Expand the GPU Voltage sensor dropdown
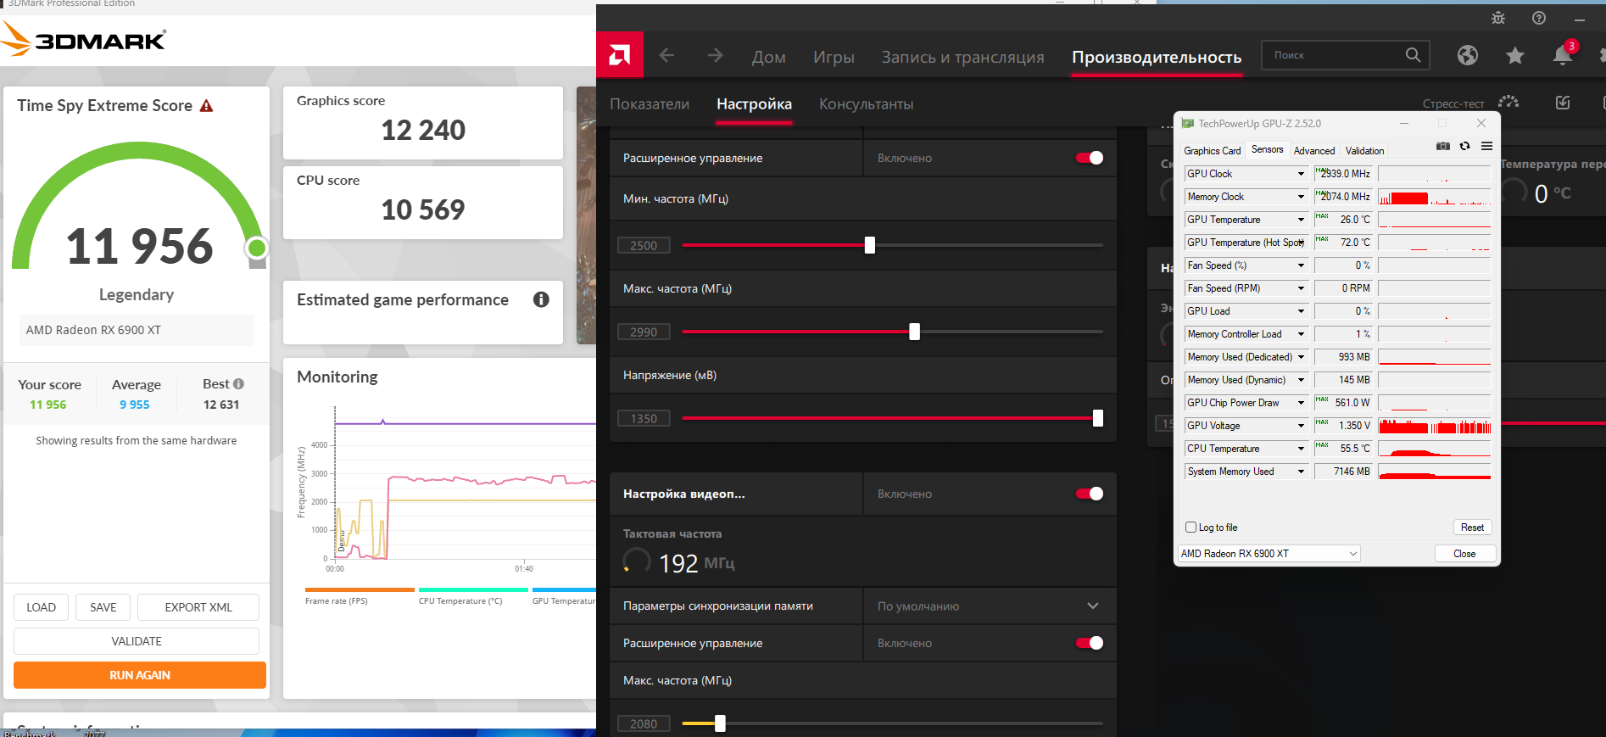The width and height of the screenshot is (1606, 737). 1301,426
